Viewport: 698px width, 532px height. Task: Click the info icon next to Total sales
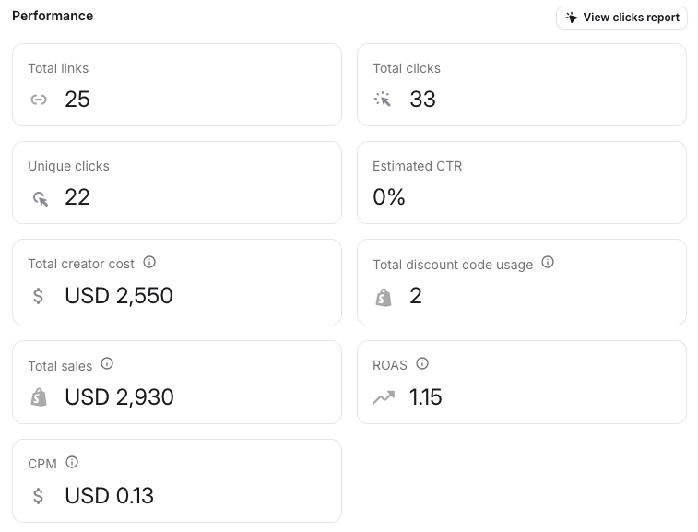click(x=107, y=363)
